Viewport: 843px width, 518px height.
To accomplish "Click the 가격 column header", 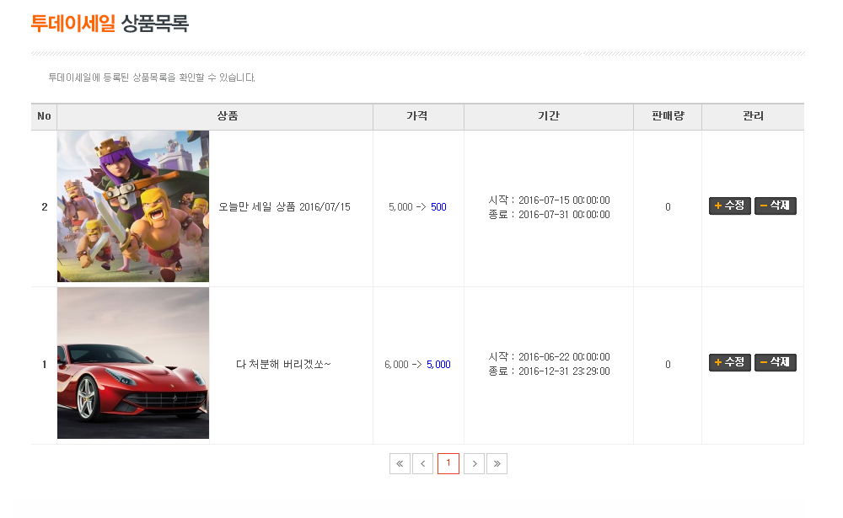I will coord(417,116).
